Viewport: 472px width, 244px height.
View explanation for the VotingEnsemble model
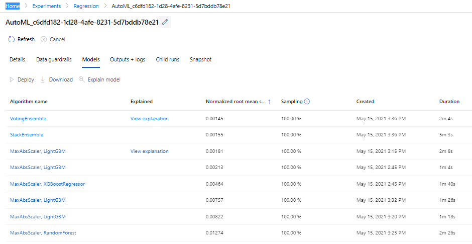coord(149,119)
